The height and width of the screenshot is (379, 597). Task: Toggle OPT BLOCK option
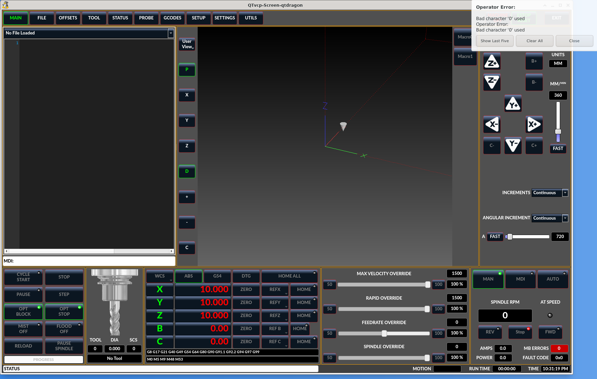23,311
